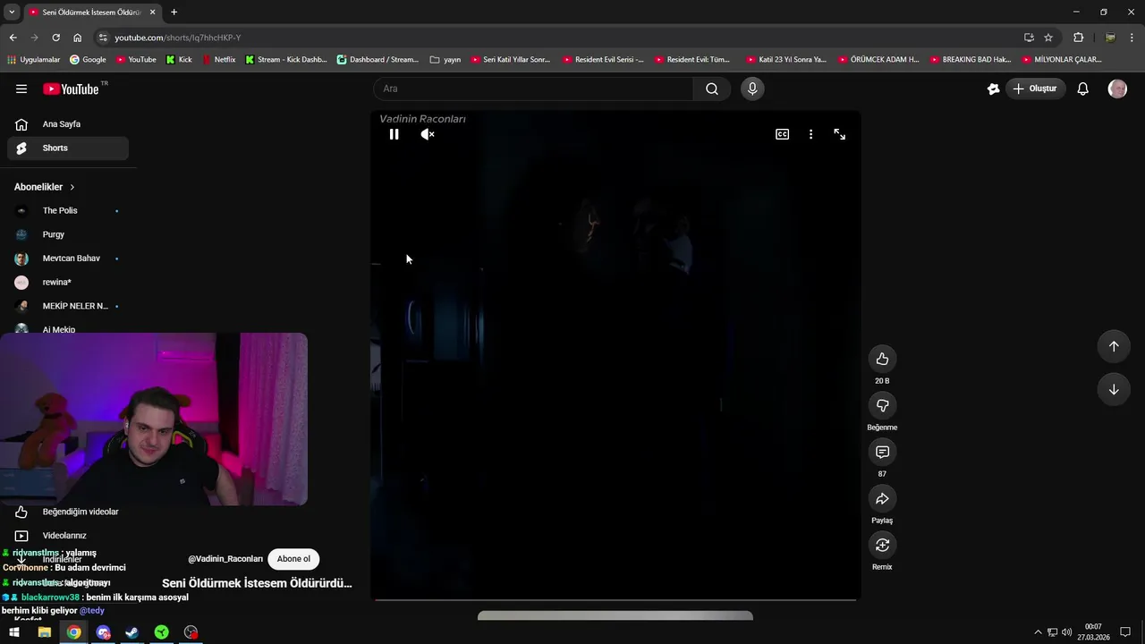Open File Explorer from the taskbar
This screenshot has width=1145, height=644.
pos(44,632)
